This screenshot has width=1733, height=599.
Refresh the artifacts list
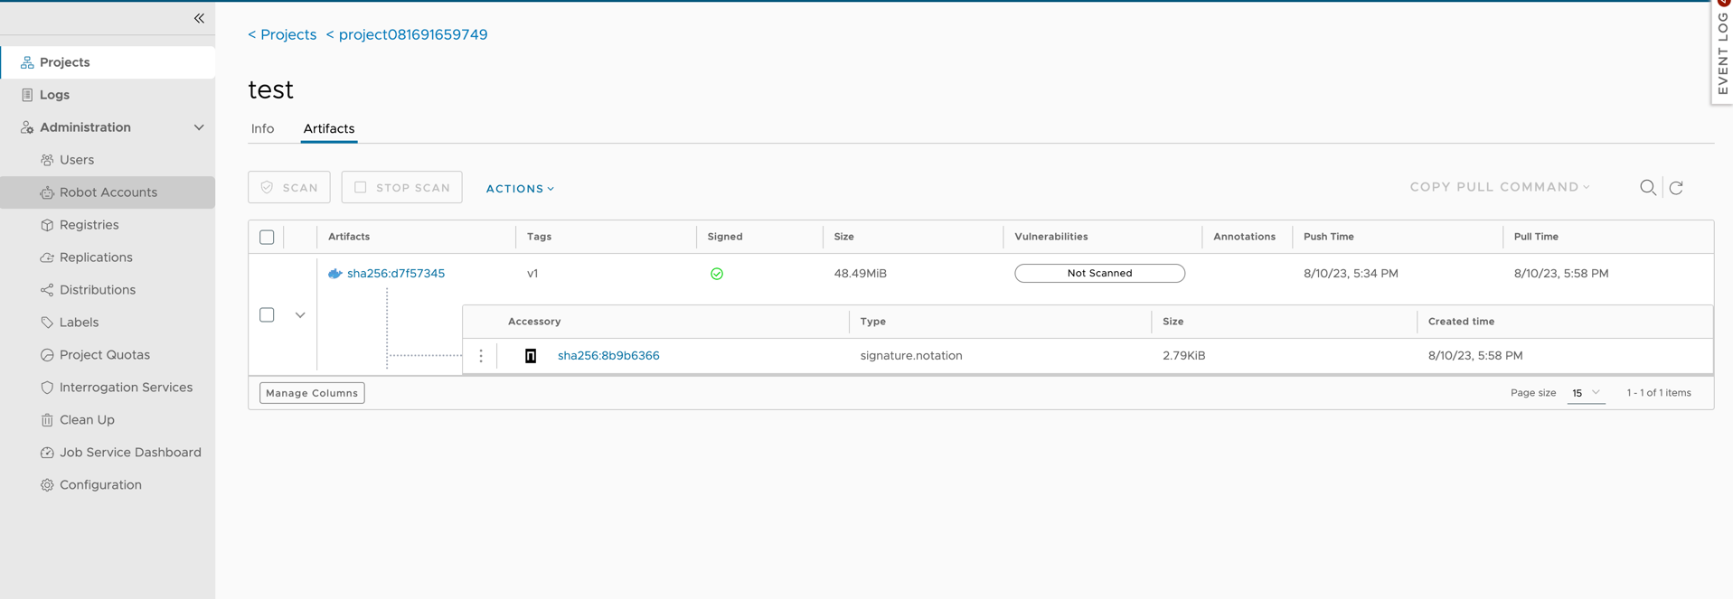pos(1676,187)
